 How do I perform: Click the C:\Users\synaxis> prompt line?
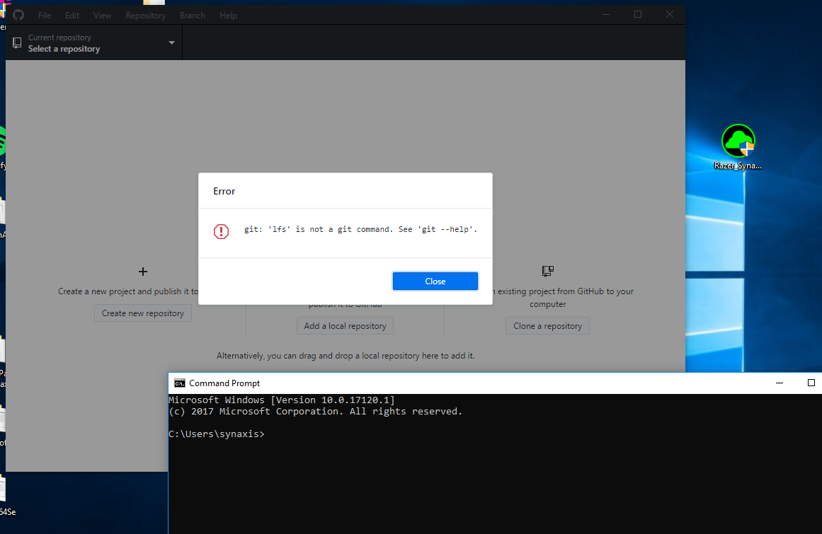[217, 434]
